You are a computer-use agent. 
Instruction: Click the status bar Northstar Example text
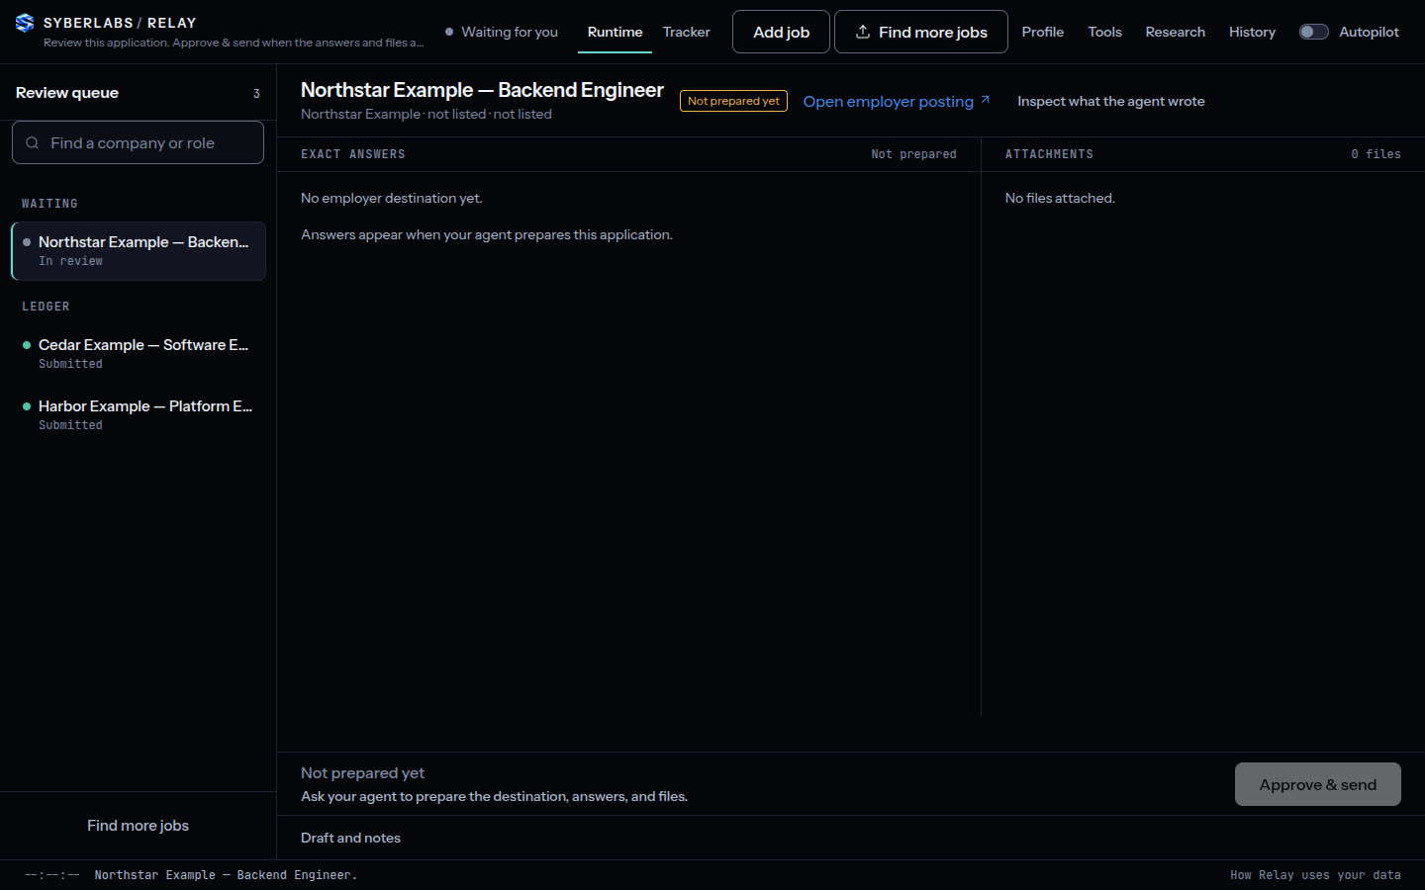click(226, 875)
